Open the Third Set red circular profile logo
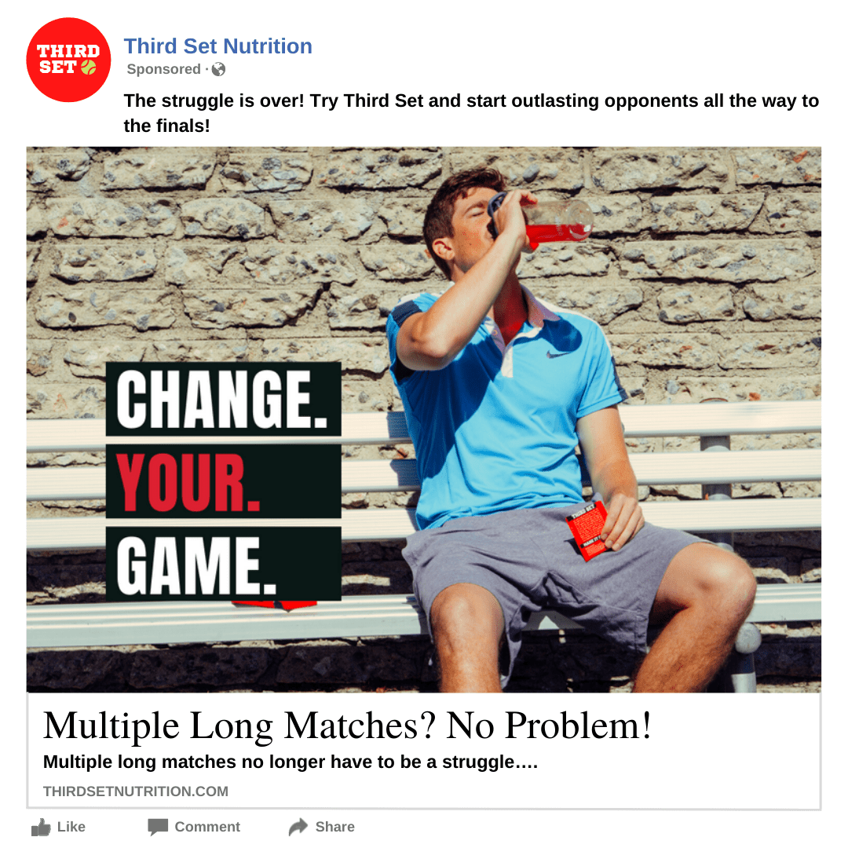This screenshot has width=848, height=848. (x=68, y=60)
